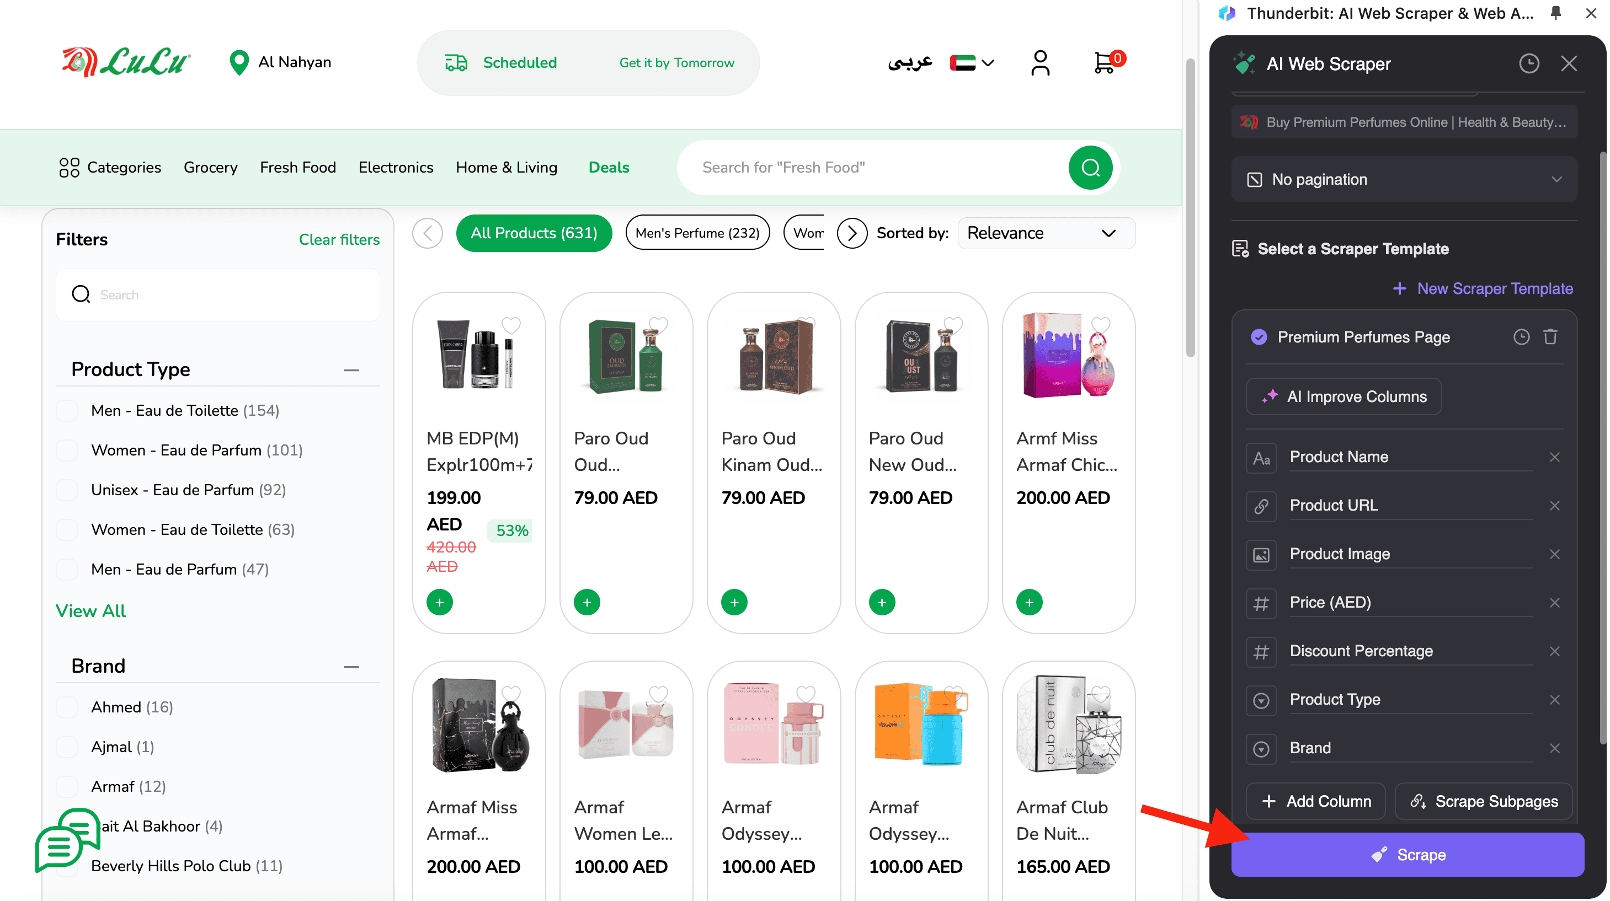1610x901 pixels.
Task: Add Paro Oud Kinam Oud to cart
Action: point(734,602)
